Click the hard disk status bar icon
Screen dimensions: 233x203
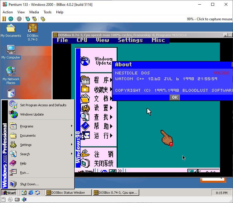(17, 200)
